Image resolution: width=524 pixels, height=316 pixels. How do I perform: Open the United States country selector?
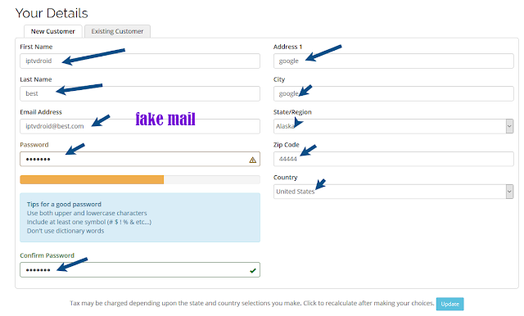[x=393, y=192]
